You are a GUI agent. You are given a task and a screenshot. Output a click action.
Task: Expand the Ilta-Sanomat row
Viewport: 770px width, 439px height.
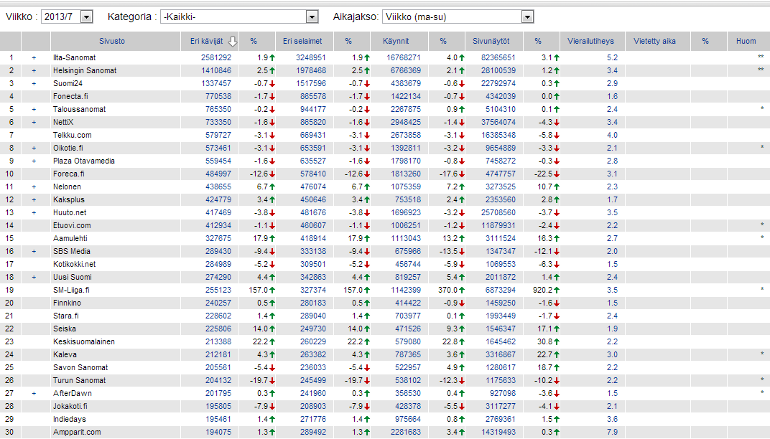(x=34, y=58)
